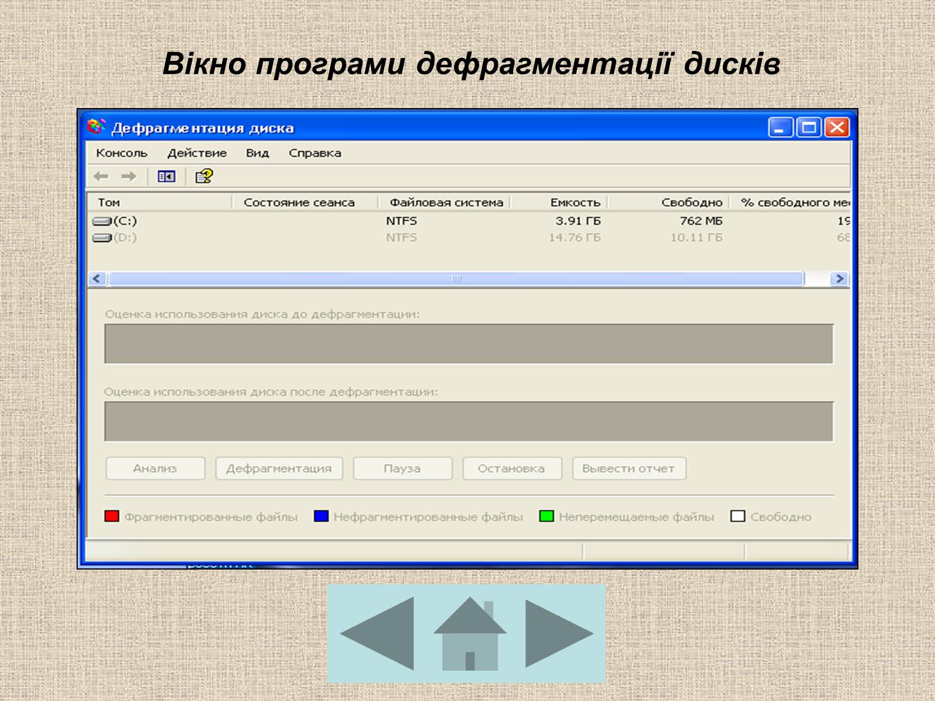Sort by Состояние сеанса column header
This screenshot has width=935, height=701.
pyautogui.click(x=305, y=202)
